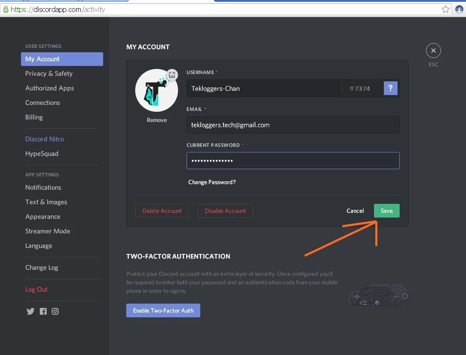Image resolution: width=466 pixels, height=355 pixels.
Task: Click the TWO-FACTOR AUTHENTICATION heading
Action: (x=178, y=256)
